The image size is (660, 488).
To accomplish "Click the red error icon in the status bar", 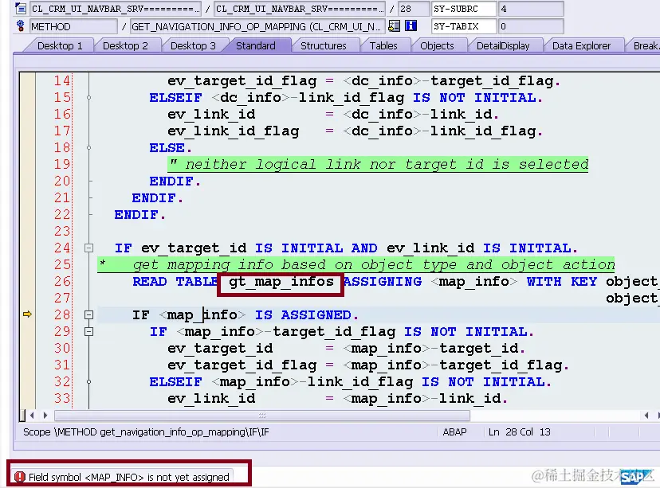I will (20, 477).
